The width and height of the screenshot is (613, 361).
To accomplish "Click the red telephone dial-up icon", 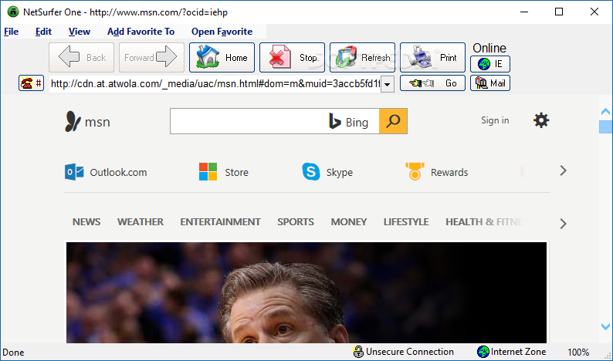I will pos(32,83).
